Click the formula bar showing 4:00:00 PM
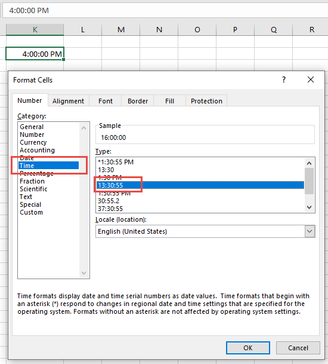Image resolution: width=328 pixels, height=364 pixels. tap(165, 10)
